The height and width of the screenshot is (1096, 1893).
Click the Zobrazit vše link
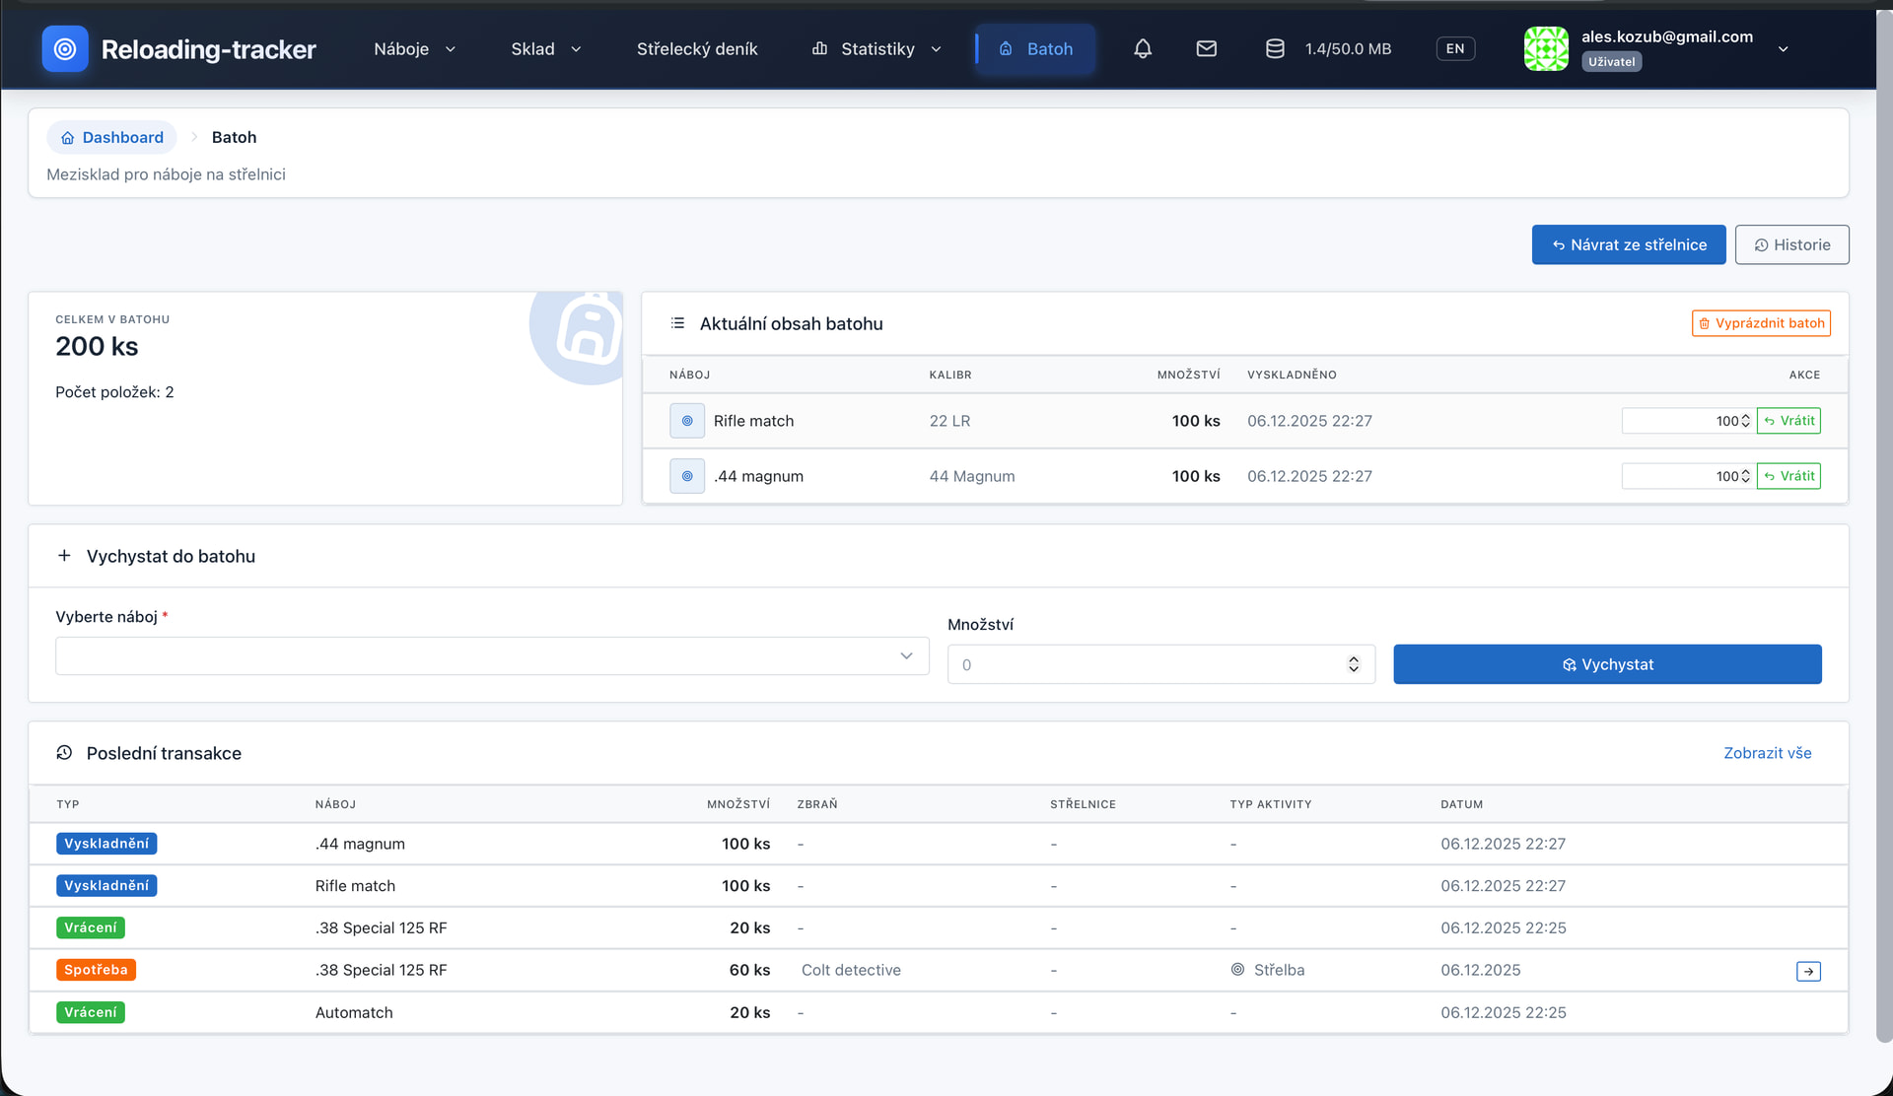[1767, 753]
